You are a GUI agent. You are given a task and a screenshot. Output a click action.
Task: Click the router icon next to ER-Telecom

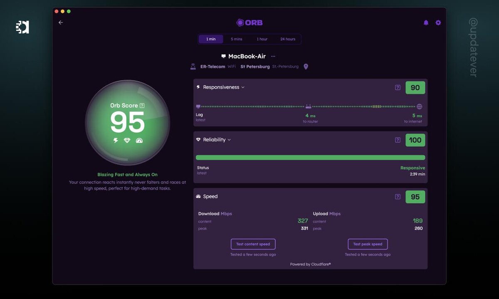193,67
